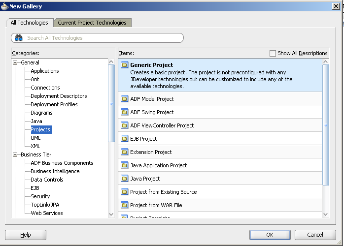The height and width of the screenshot is (246, 344).
Task: Select Java Application Project item text
Action: (x=158, y=165)
